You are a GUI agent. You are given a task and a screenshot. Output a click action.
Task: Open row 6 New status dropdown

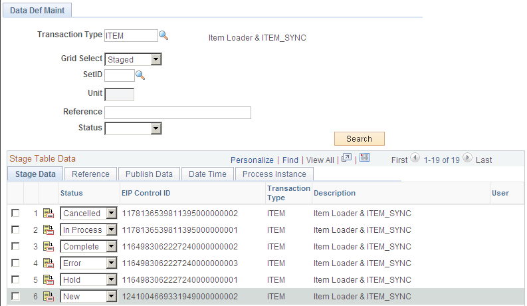88,296
